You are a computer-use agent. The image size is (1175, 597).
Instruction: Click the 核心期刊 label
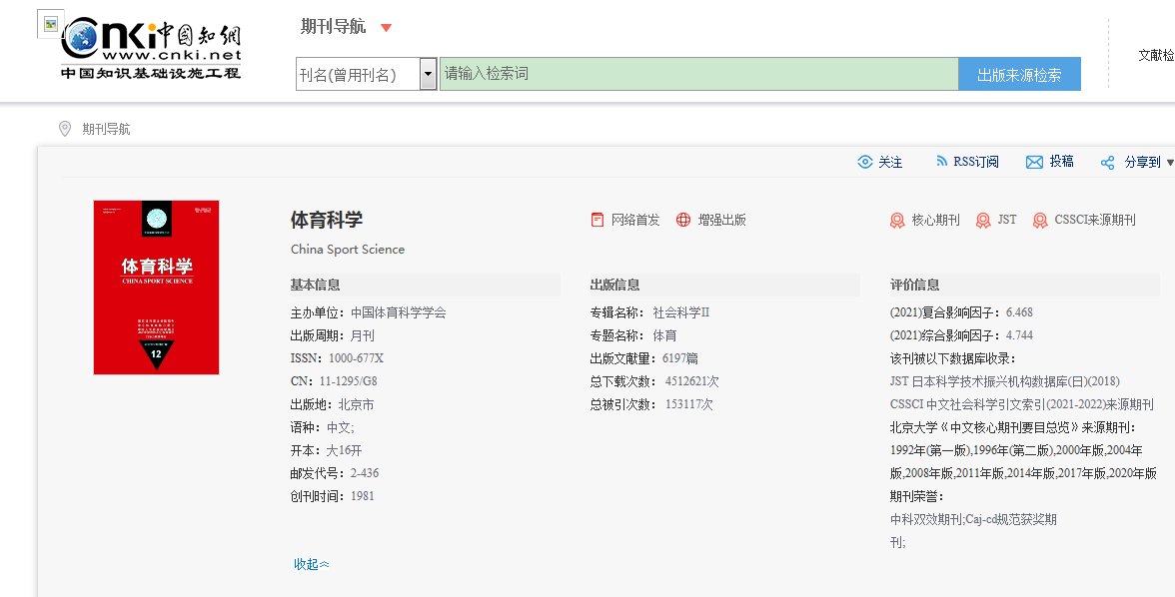click(x=935, y=220)
